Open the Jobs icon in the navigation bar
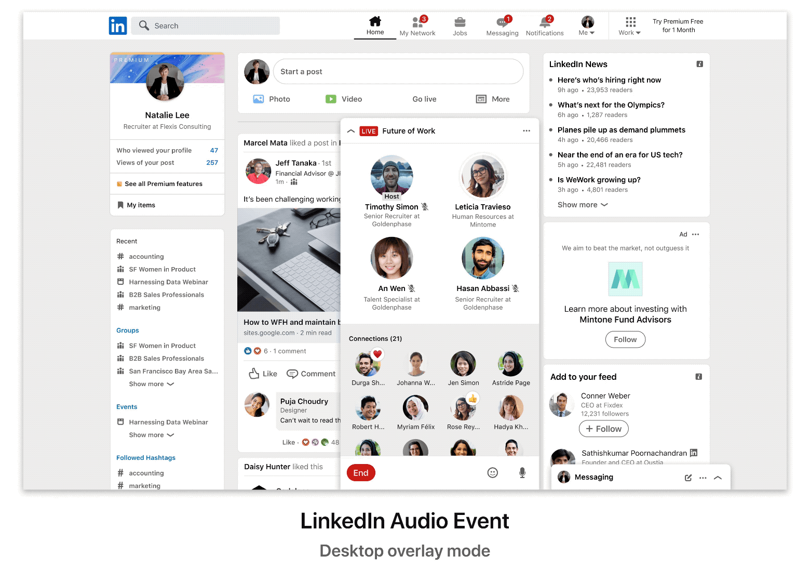Screen dimensions: 810x569 click(x=460, y=25)
